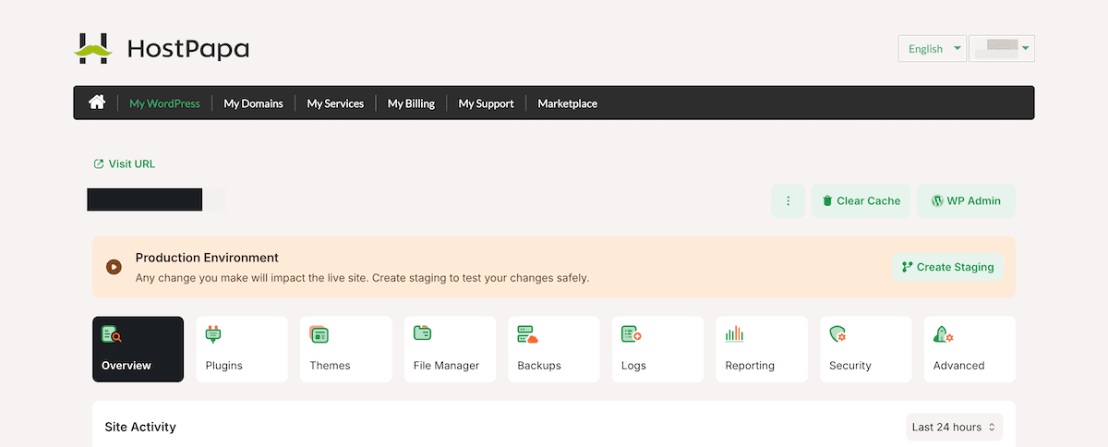Image resolution: width=1108 pixels, height=447 pixels.
Task: Open the Security tab
Action: click(x=865, y=349)
